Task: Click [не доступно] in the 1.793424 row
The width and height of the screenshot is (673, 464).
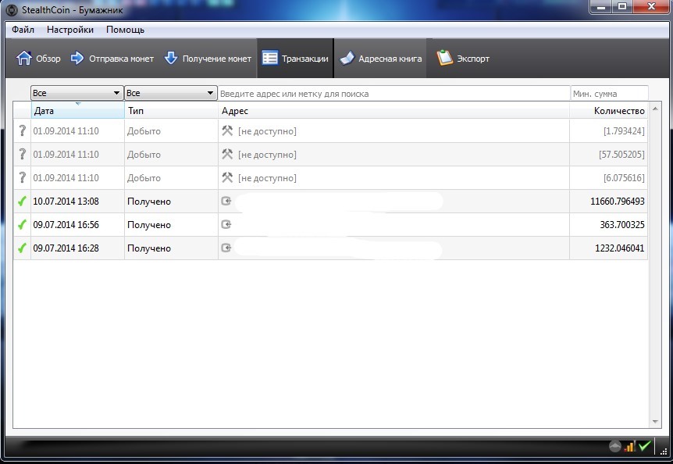Action: click(267, 131)
